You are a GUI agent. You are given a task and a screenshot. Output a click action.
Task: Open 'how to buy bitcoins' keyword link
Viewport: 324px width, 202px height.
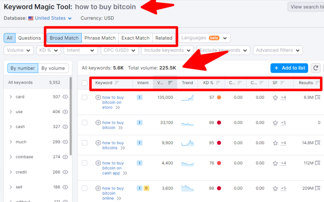[113, 145]
